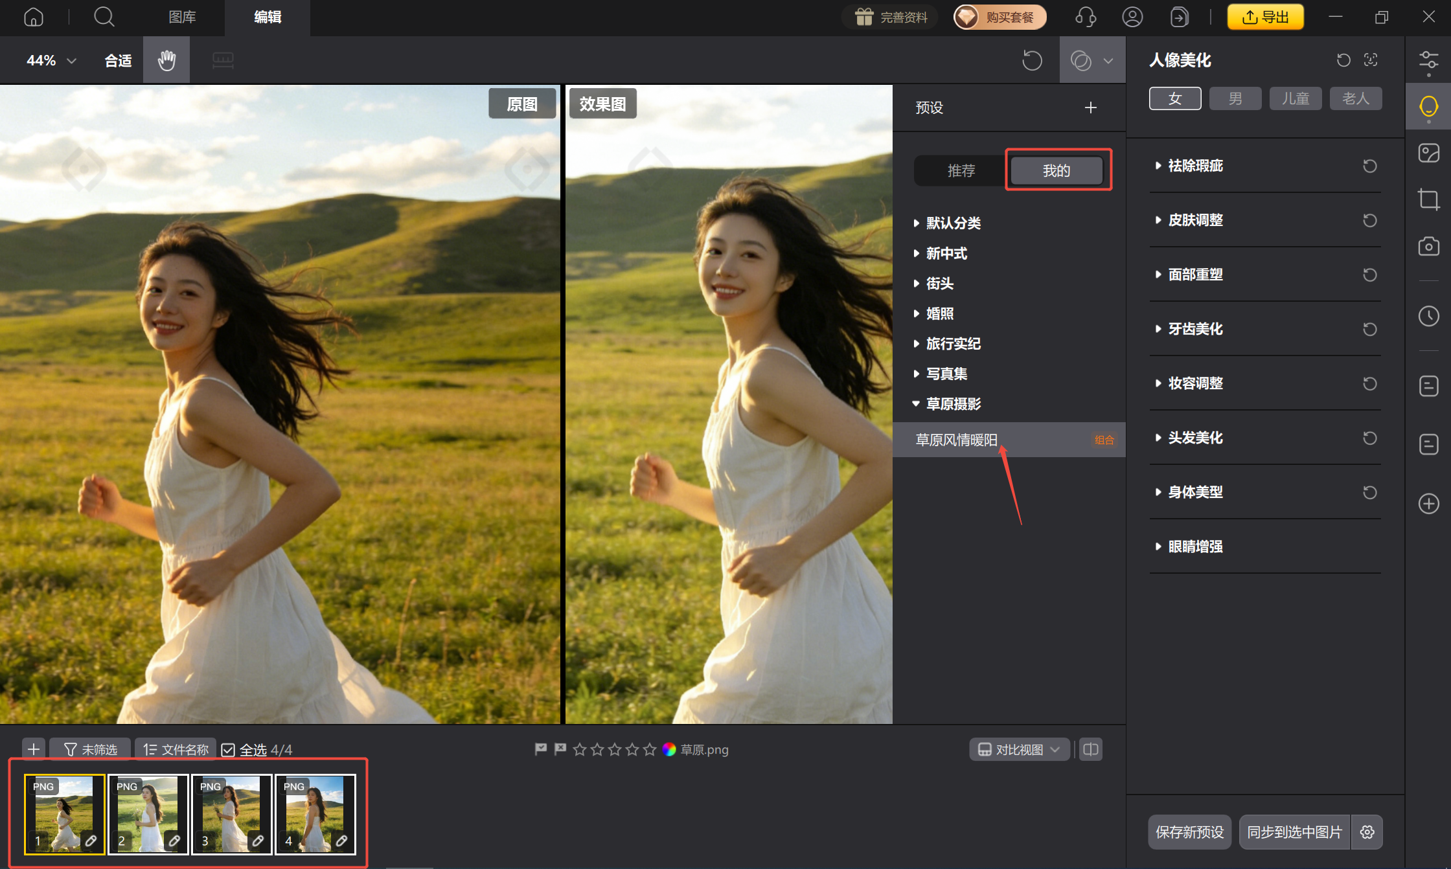
Task: Click the undo rotate arrow in toolbar
Action: tap(1032, 61)
